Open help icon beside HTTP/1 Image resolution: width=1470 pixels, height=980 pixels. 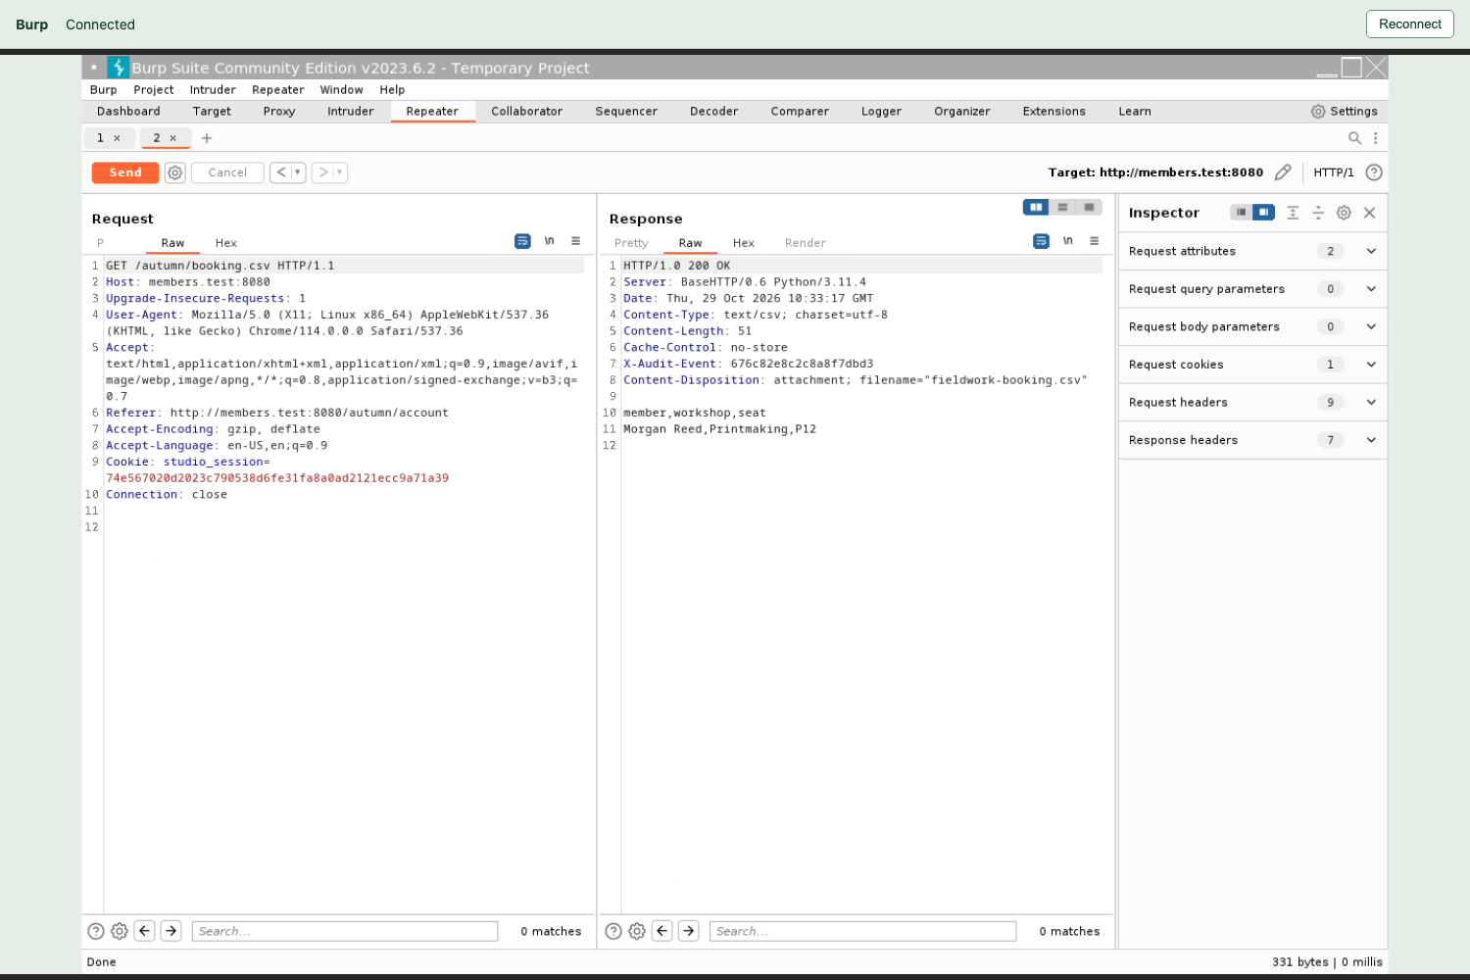[1374, 172]
